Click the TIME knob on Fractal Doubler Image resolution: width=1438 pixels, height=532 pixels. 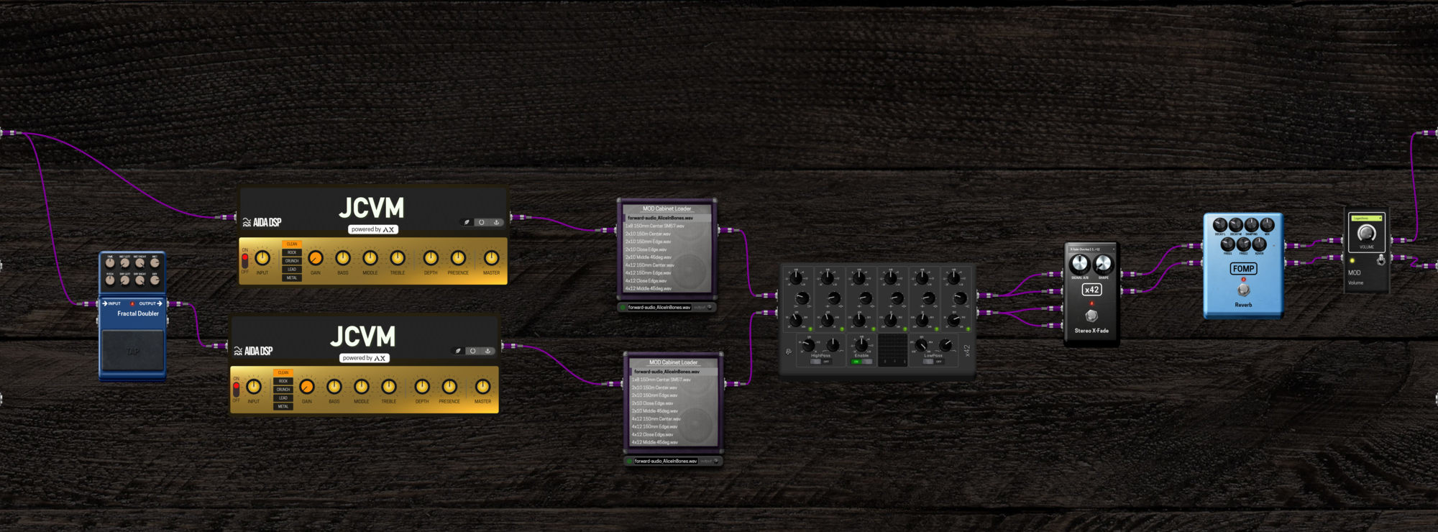pyautogui.click(x=110, y=263)
